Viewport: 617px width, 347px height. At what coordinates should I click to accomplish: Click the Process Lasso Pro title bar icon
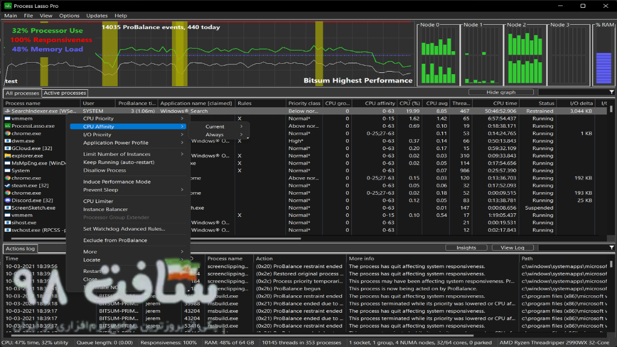click(x=7, y=6)
